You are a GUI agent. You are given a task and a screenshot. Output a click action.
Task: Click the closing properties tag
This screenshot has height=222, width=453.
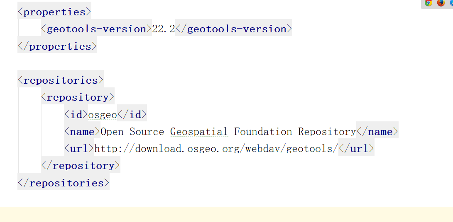[x=57, y=46]
